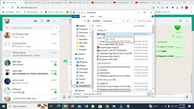
Task: Click the voice message microphone icon
Action: (x=187, y=97)
